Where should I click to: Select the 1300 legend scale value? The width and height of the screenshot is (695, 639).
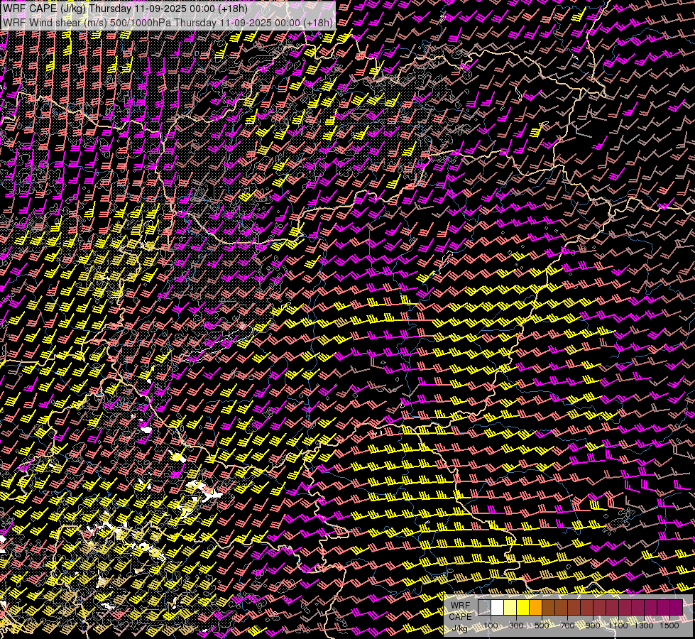(x=644, y=625)
